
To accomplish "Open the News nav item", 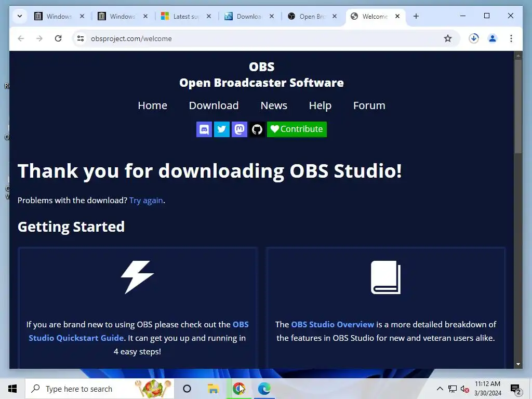I will click(x=274, y=105).
